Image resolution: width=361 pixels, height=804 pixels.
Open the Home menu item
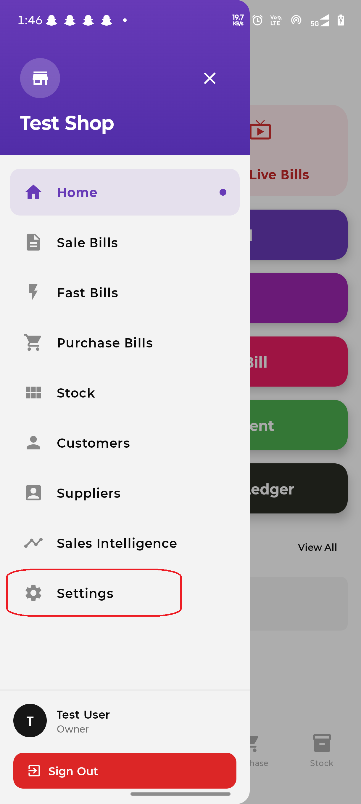[x=125, y=192]
